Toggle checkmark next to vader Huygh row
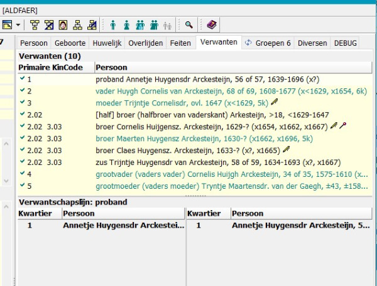The height and width of the screenshot is (286, 377). tap(22, 91)
